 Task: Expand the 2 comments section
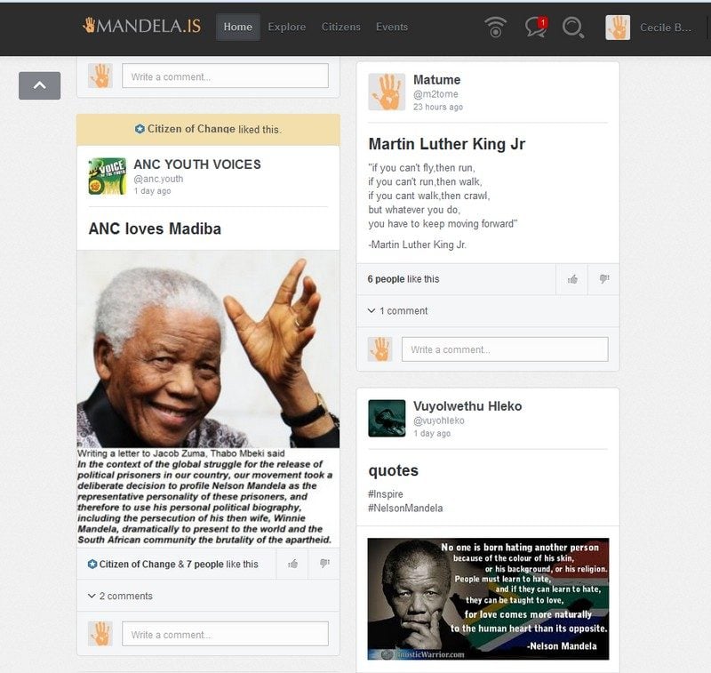(x=120, y=596)
